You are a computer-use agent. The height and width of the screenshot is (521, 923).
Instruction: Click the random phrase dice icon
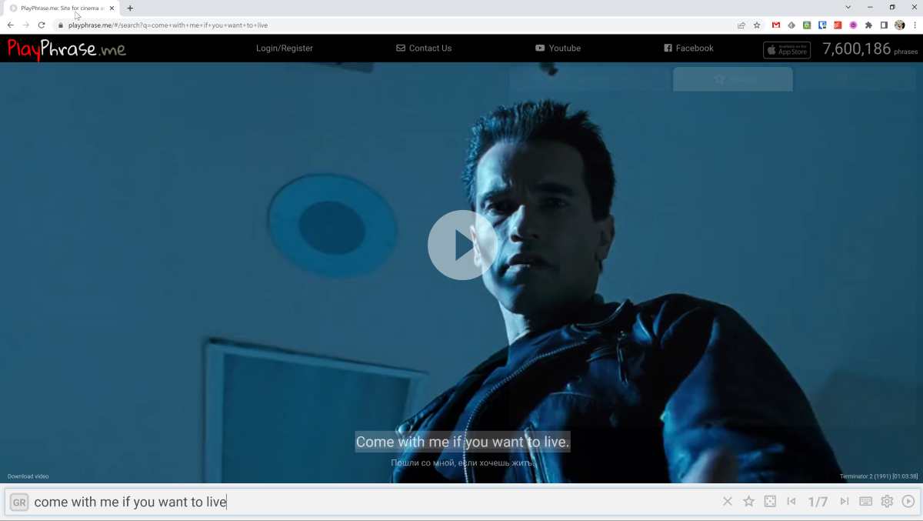click(x=770, y=502)
